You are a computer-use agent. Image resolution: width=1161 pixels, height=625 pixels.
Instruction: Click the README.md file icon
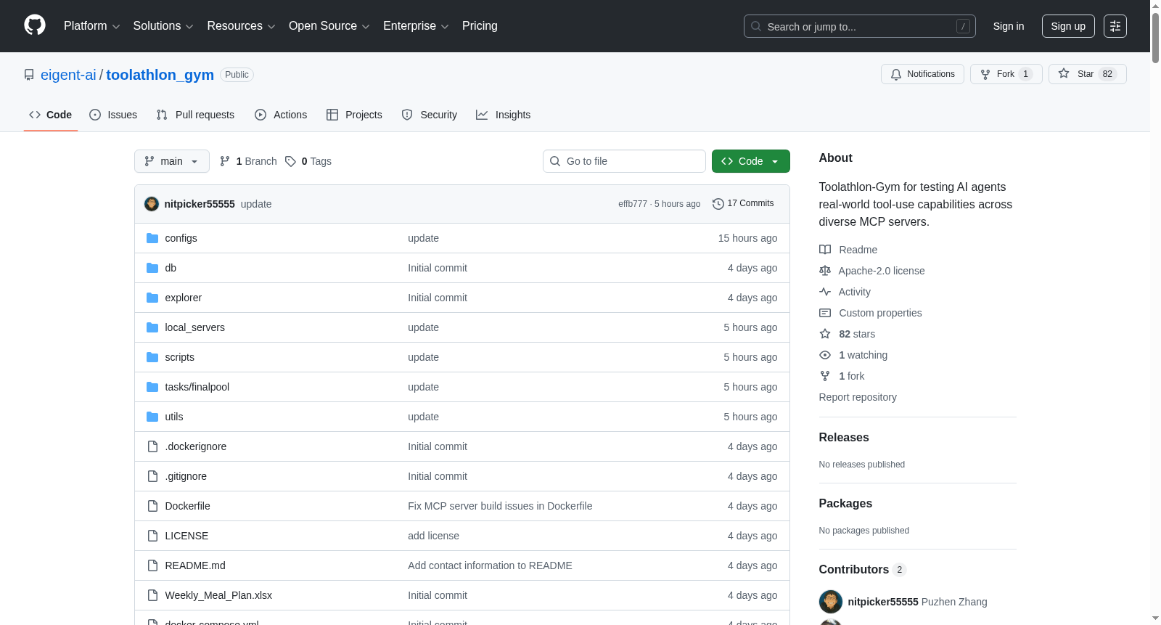point(152,565)
